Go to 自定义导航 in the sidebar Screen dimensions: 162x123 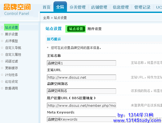tap(13, 48)
